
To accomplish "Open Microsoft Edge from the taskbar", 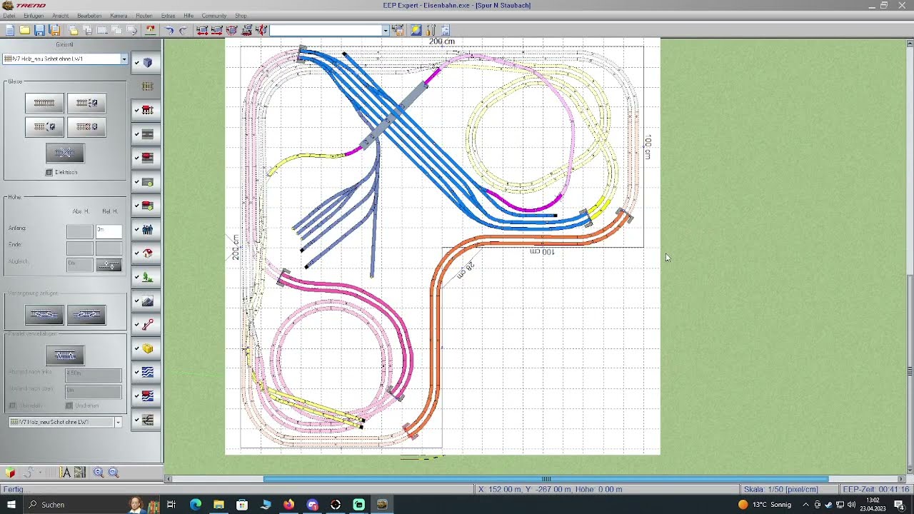I will point(195,505).
